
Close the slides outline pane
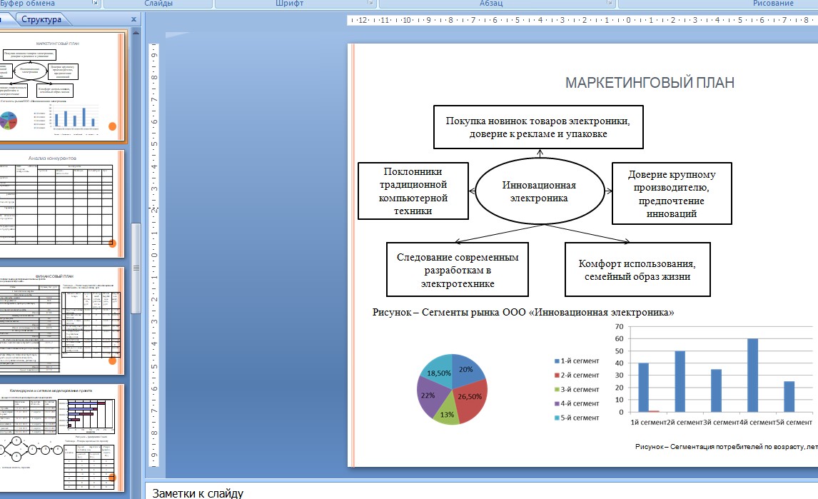(x=133, y=19)
